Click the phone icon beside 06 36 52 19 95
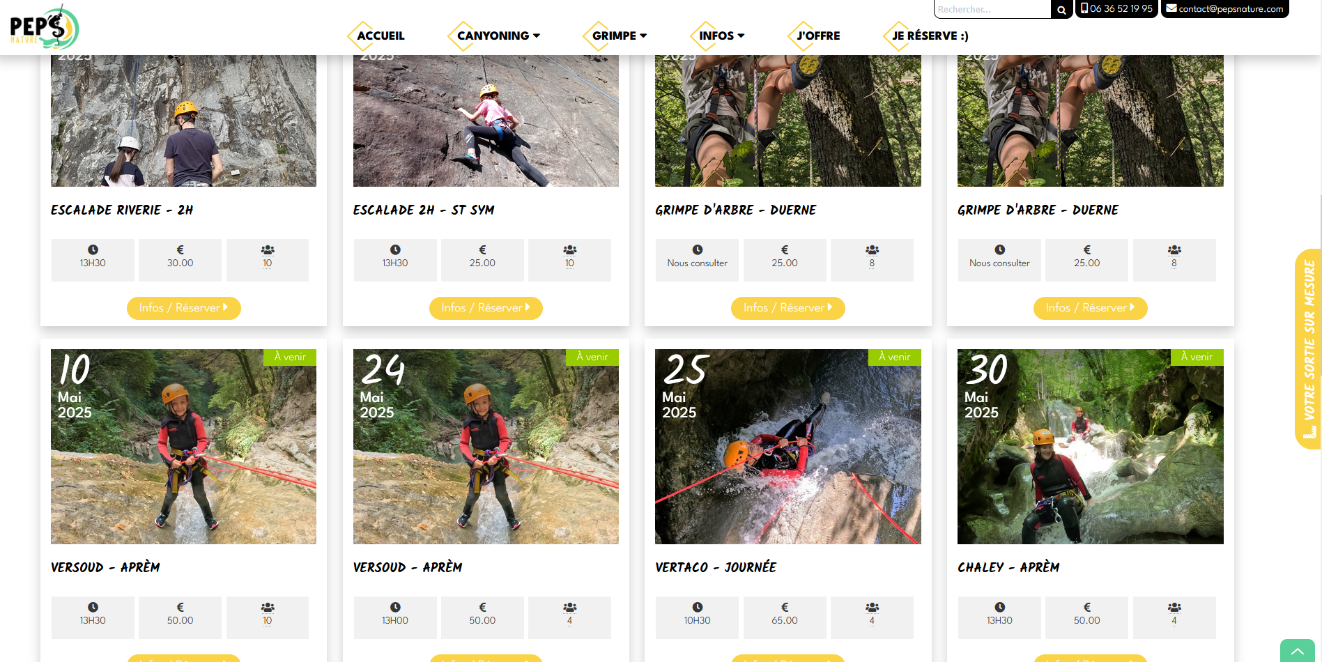Image resolution: width=1322 pixels, height=662 pixels. pyautogui.click(x=1084, y=8)
